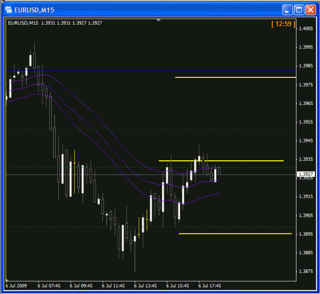Minimize the EURUSD,M15 chart window
320x294 pixels.
(287, 10)
